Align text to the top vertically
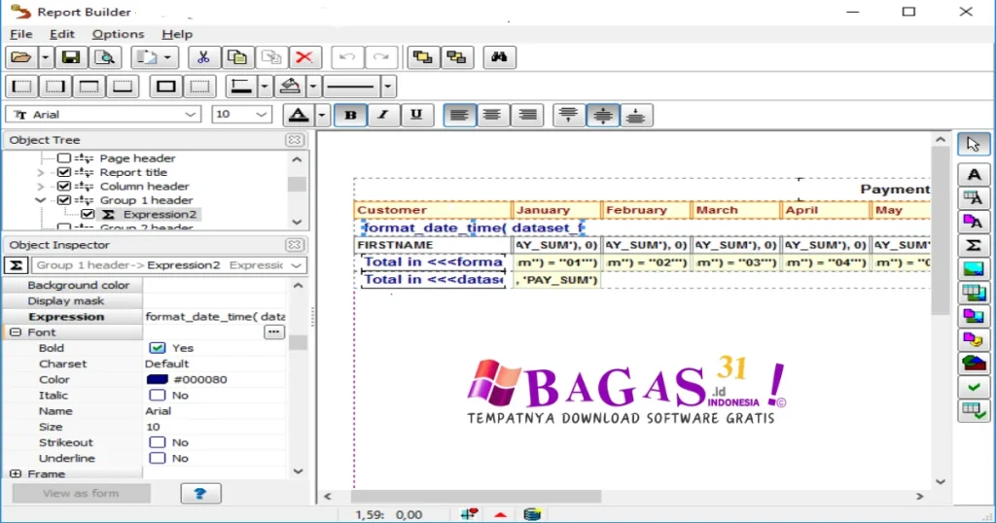The image size is (996, 523). (568, 115)
